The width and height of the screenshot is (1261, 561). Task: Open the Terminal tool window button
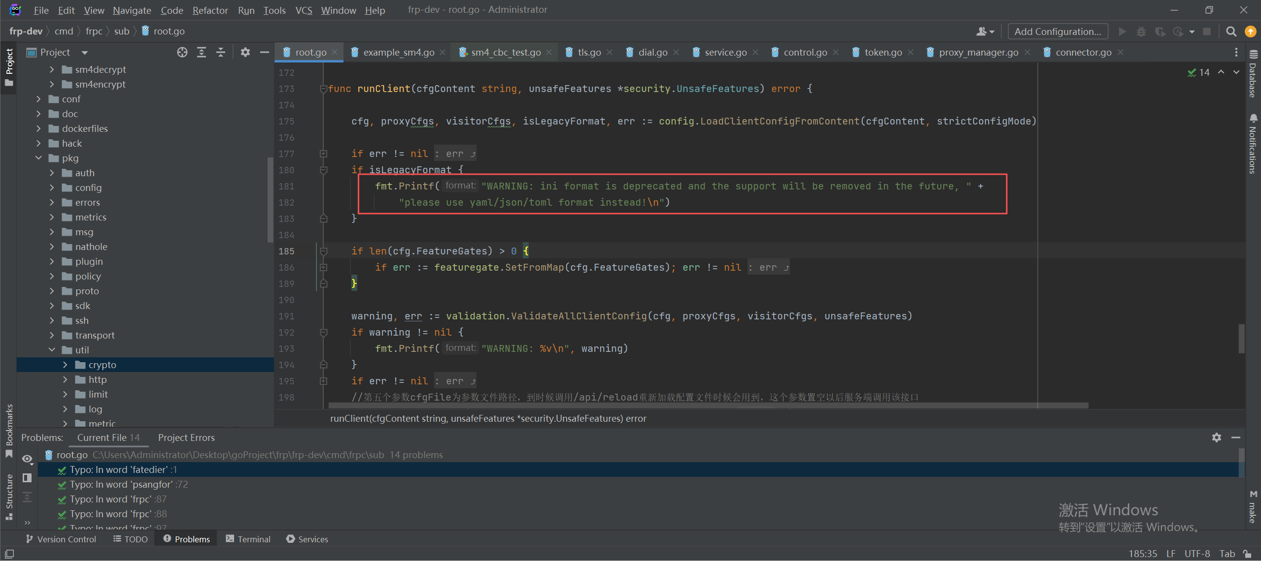[x=248, y=539]
